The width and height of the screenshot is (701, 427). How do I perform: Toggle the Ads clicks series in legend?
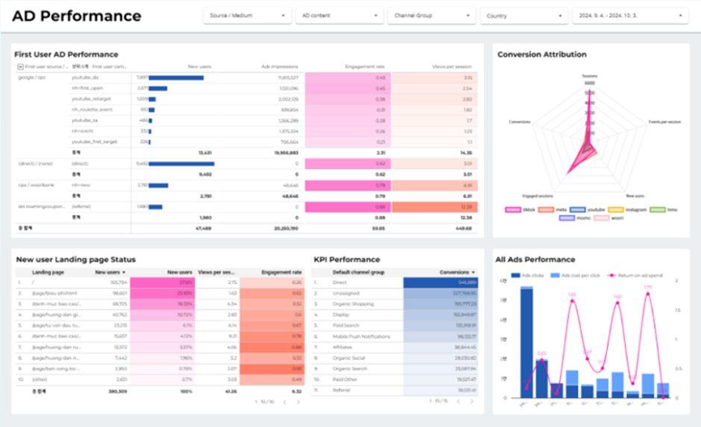point(527,275)
